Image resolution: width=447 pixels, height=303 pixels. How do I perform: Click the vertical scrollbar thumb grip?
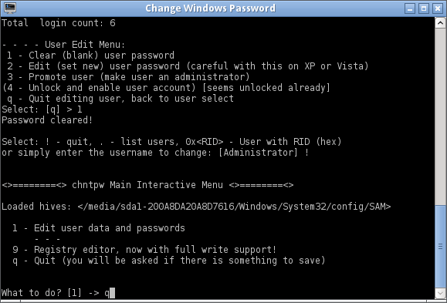440,246
